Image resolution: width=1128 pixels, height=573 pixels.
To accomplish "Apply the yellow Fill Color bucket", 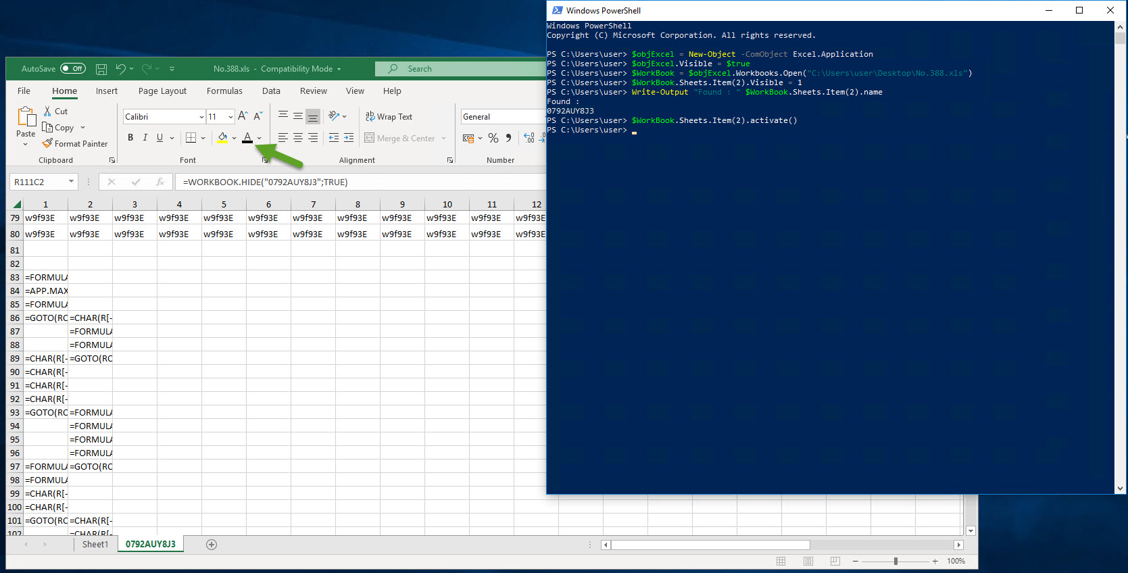I will 222,137.
